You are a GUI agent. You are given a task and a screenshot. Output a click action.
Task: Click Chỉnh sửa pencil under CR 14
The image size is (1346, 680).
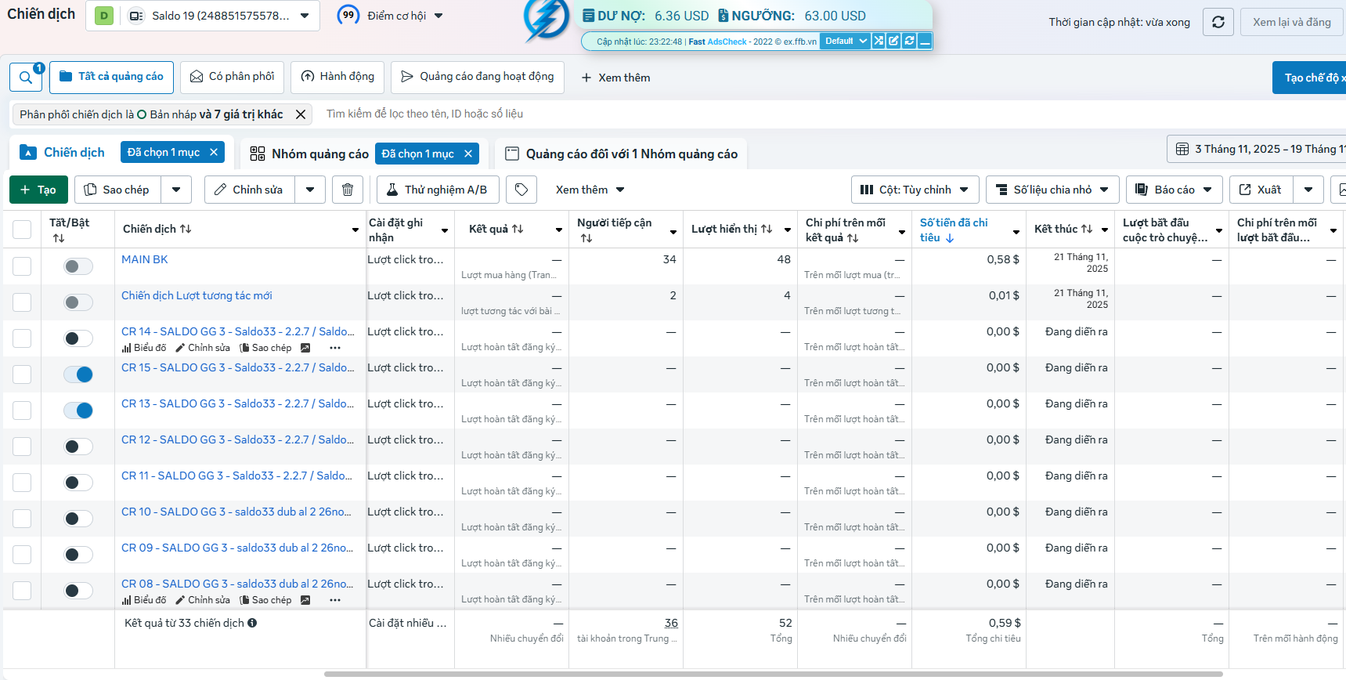click(x=203, y=348)
